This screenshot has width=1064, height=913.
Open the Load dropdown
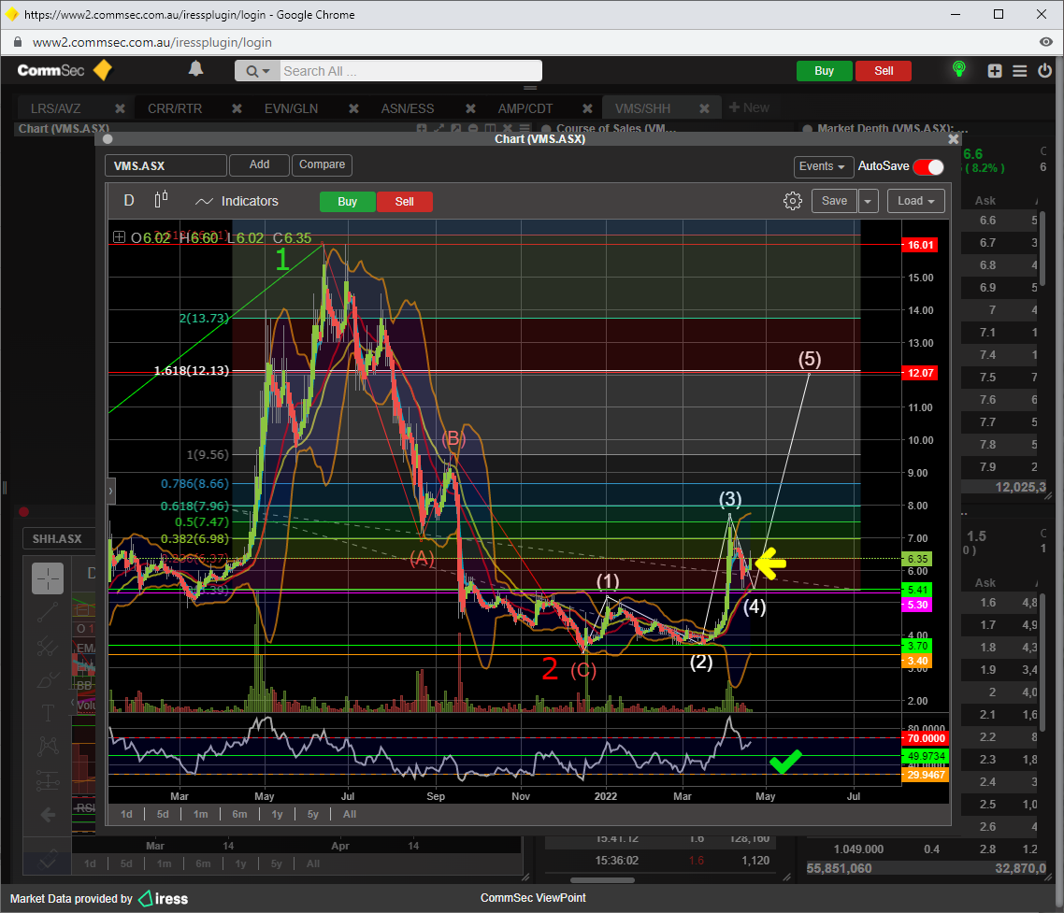[916, 201]
